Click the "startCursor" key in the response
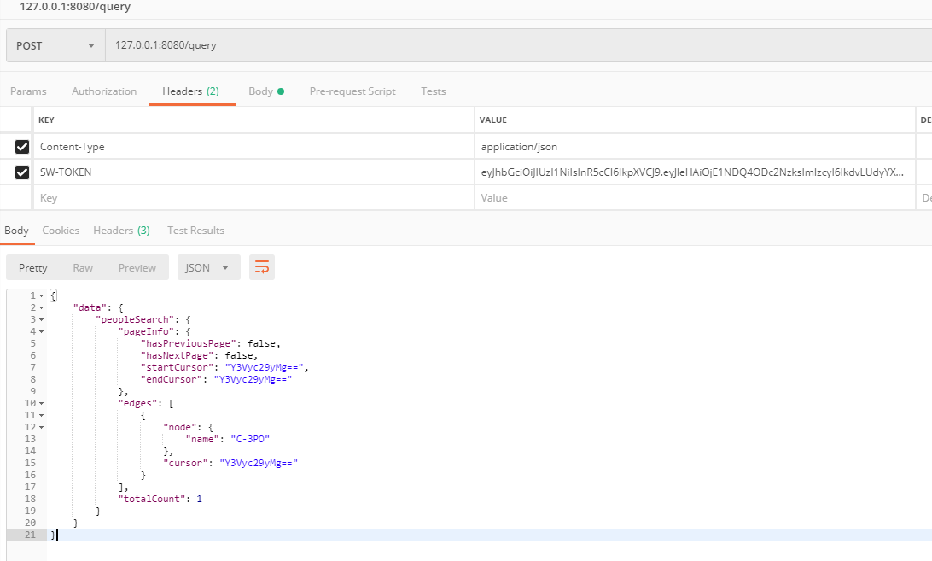Image resolution: width=932 pixels, height=561 pixels. point(178,367)
